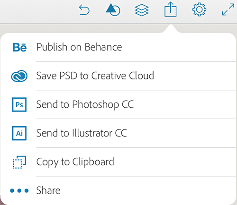Viewport: 237px width, 205px height.
Task: Open the Settings gear icon
Action: coord(199,9)
